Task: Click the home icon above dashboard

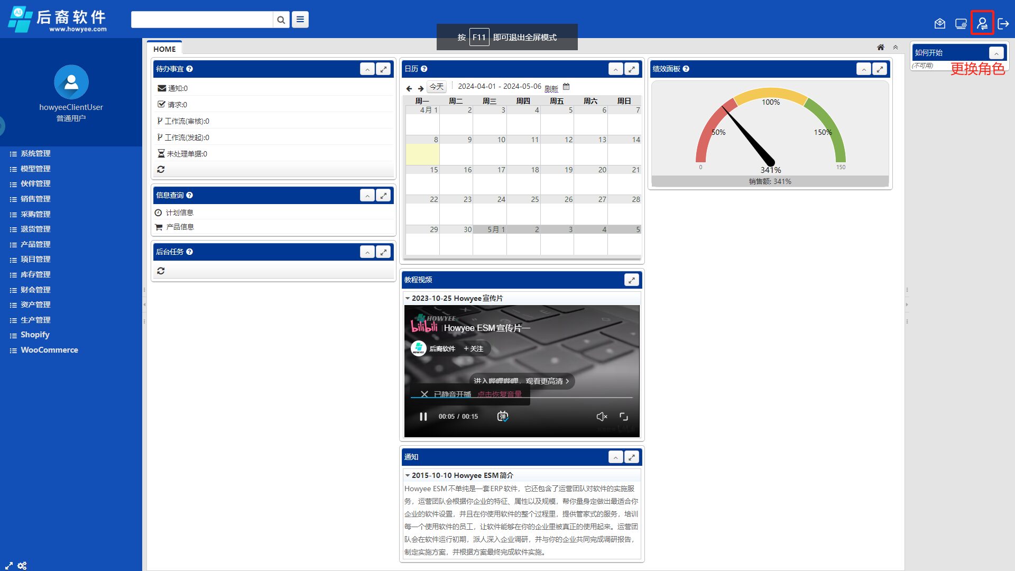Action: click(880, 48)
